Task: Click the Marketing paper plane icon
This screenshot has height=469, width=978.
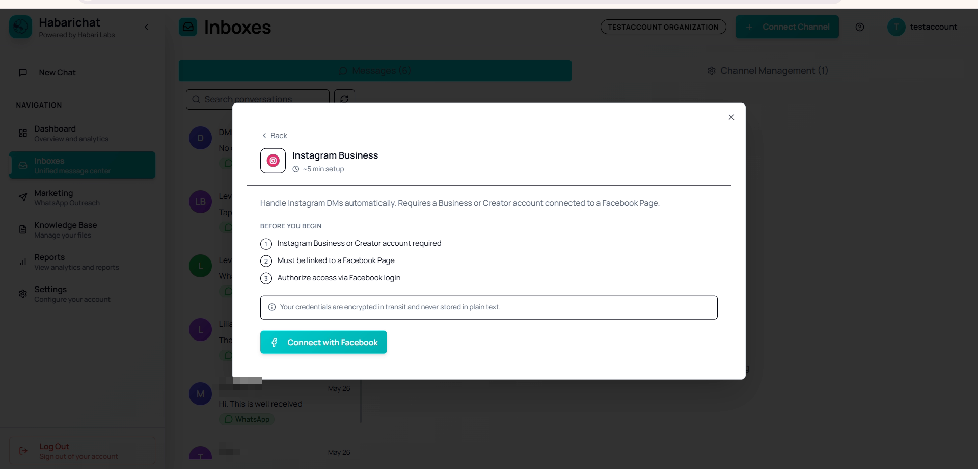Action: [x=23, y=197]
